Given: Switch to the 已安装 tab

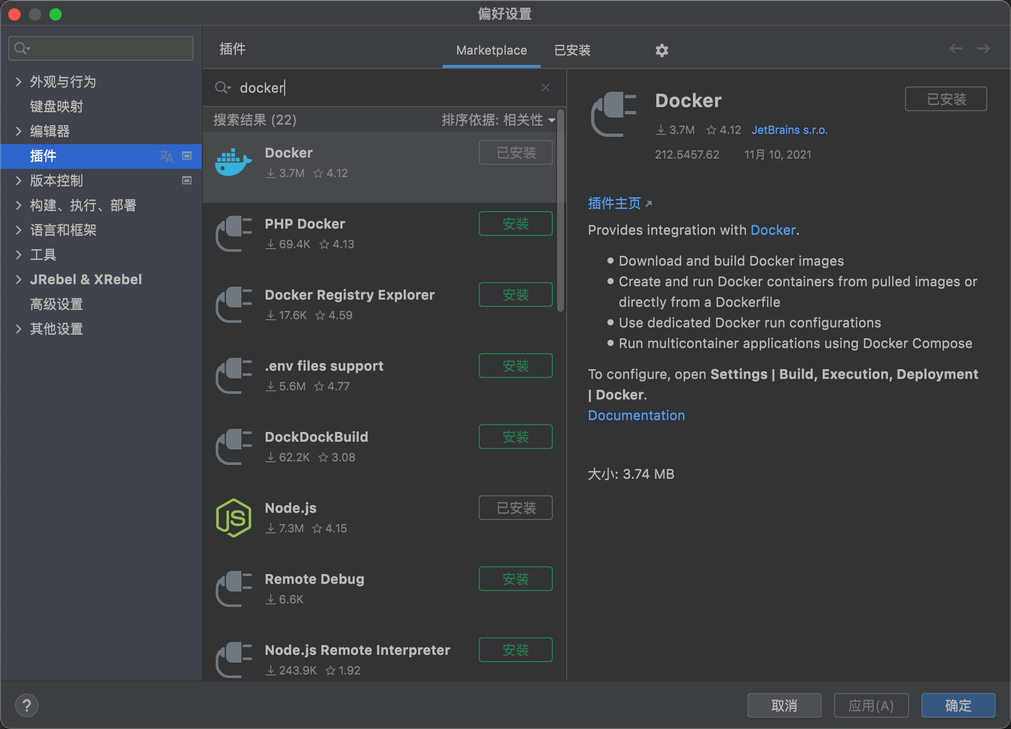Looking at the screenshot, I should pyautogui.click(x=572, y=50).
